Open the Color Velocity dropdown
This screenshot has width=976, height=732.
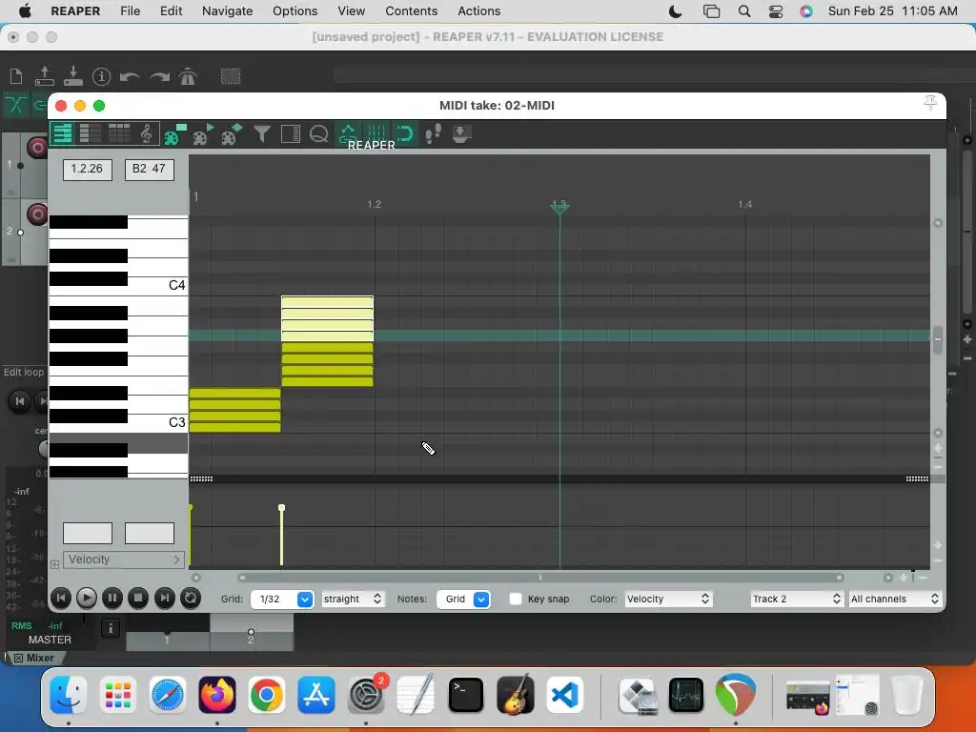[x=668, y=599]
